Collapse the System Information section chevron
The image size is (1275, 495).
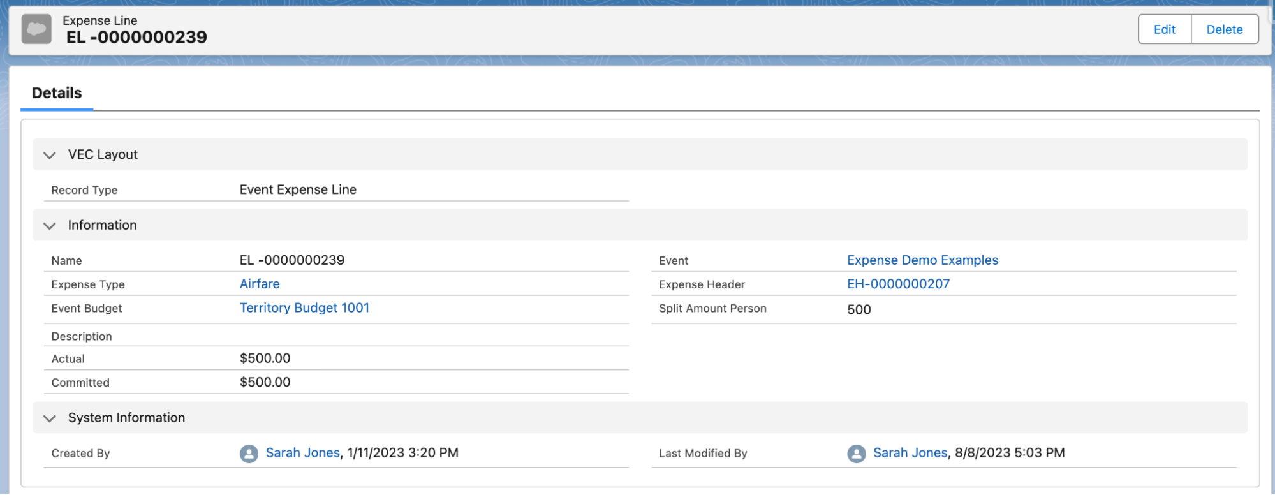point(50,418)
